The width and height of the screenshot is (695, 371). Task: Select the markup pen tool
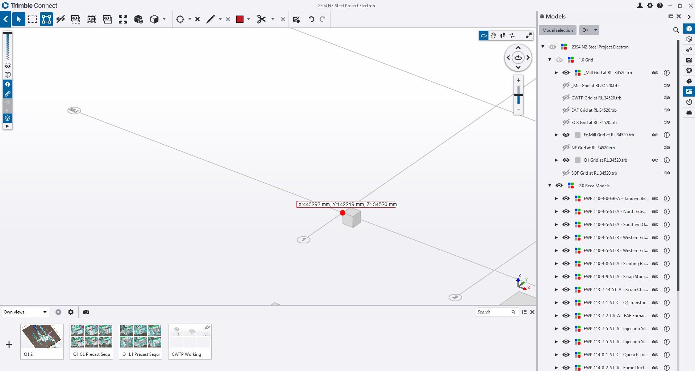point(210,19)
